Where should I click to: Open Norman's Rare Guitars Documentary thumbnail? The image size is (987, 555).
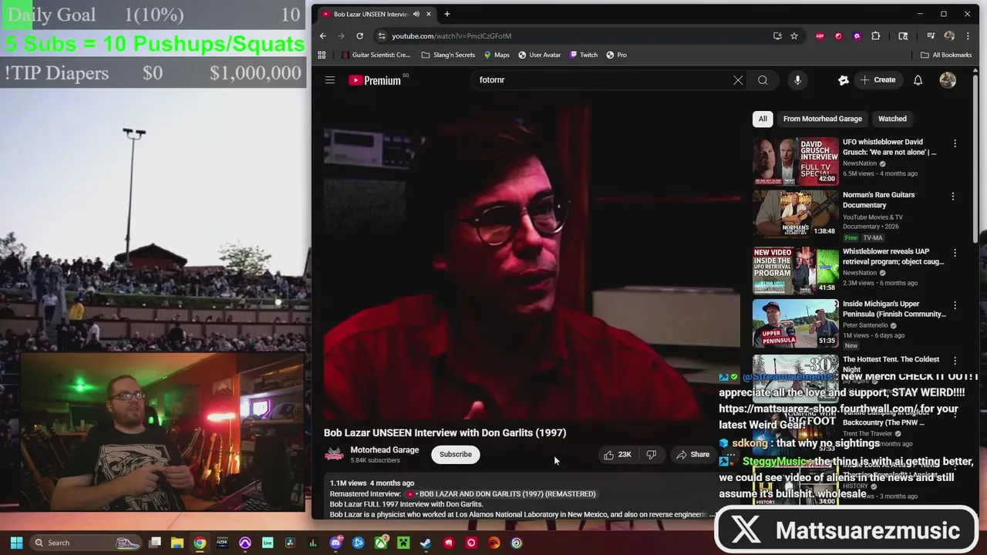pos(796,214)
